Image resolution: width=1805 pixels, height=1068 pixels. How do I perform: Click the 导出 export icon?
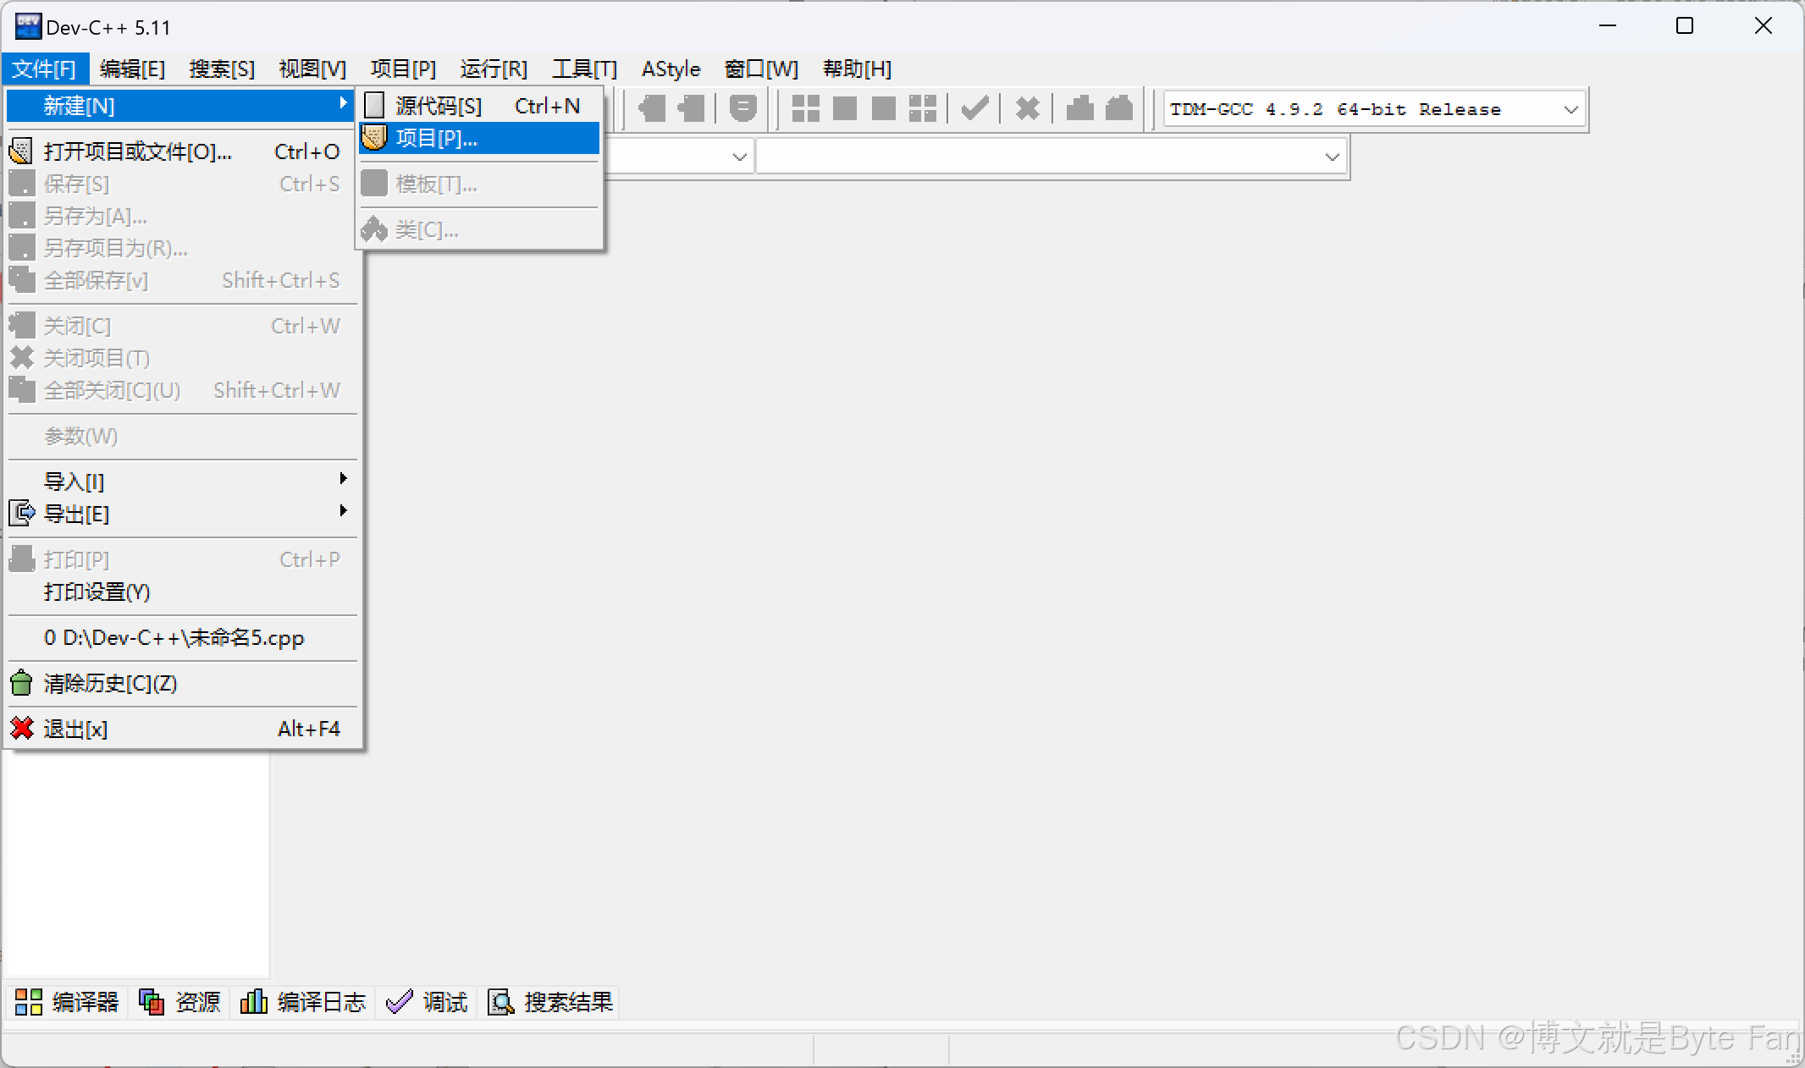point(22,513)
